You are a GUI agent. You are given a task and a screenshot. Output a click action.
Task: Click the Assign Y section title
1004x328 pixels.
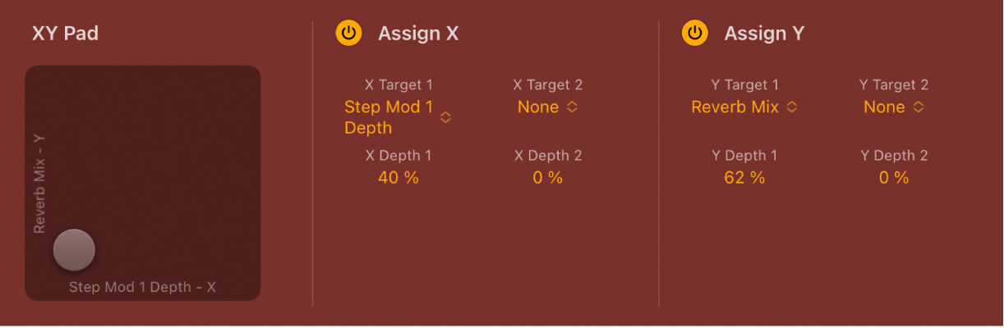pyautogui.click(x=764, y=34)
